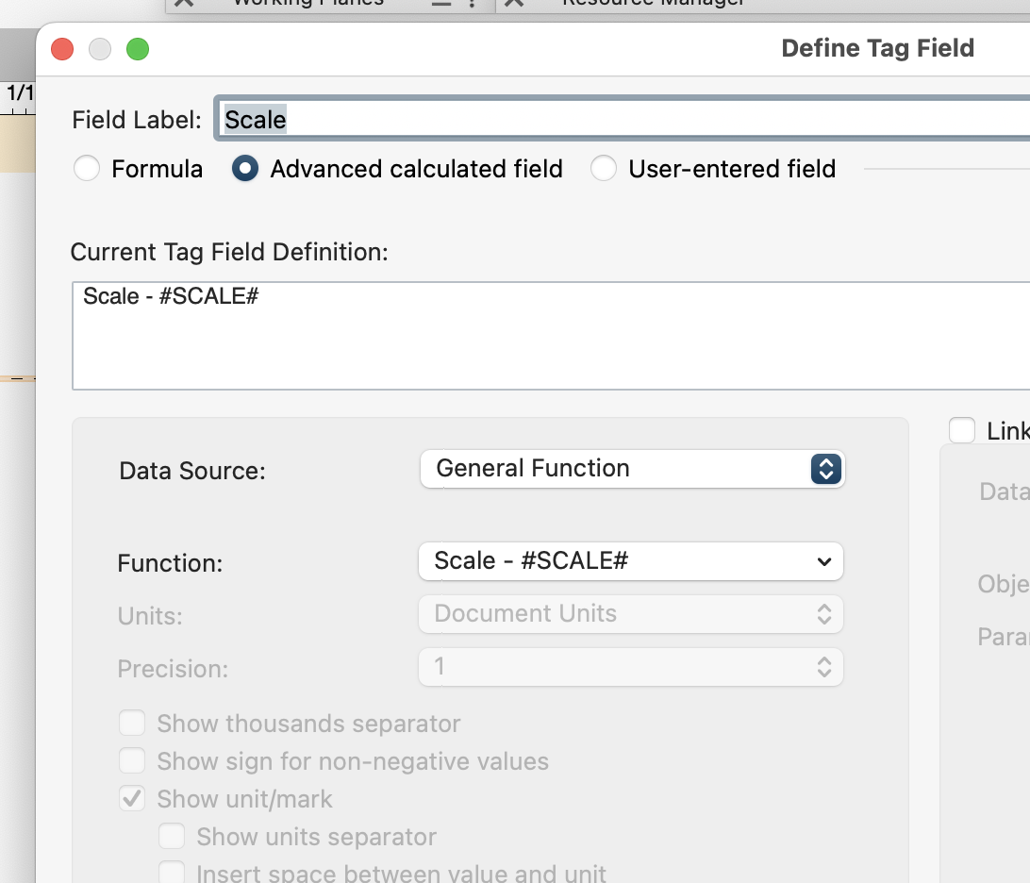Viewport: 1030px width, 883px height.
Task: Close the Working Planes palette tab
Action: pyautogui.click(x=184, y=3)
